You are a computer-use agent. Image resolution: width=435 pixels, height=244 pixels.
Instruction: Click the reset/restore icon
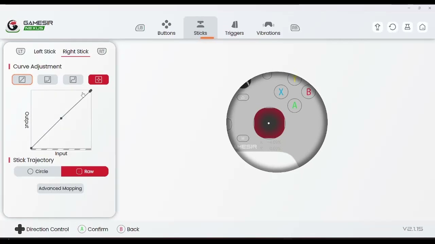393,27
